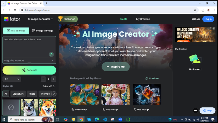Open the My Creation tab
Screen dimensions: 218x123
point(143,19)
